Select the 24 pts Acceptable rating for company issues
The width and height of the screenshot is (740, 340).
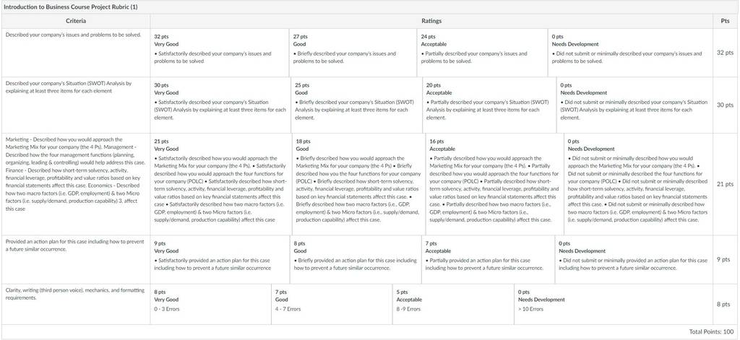coord(482,53)
